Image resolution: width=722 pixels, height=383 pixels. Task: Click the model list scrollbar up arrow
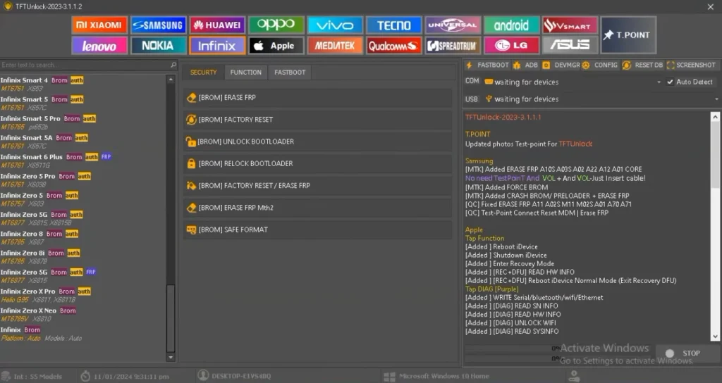[171, 80]
